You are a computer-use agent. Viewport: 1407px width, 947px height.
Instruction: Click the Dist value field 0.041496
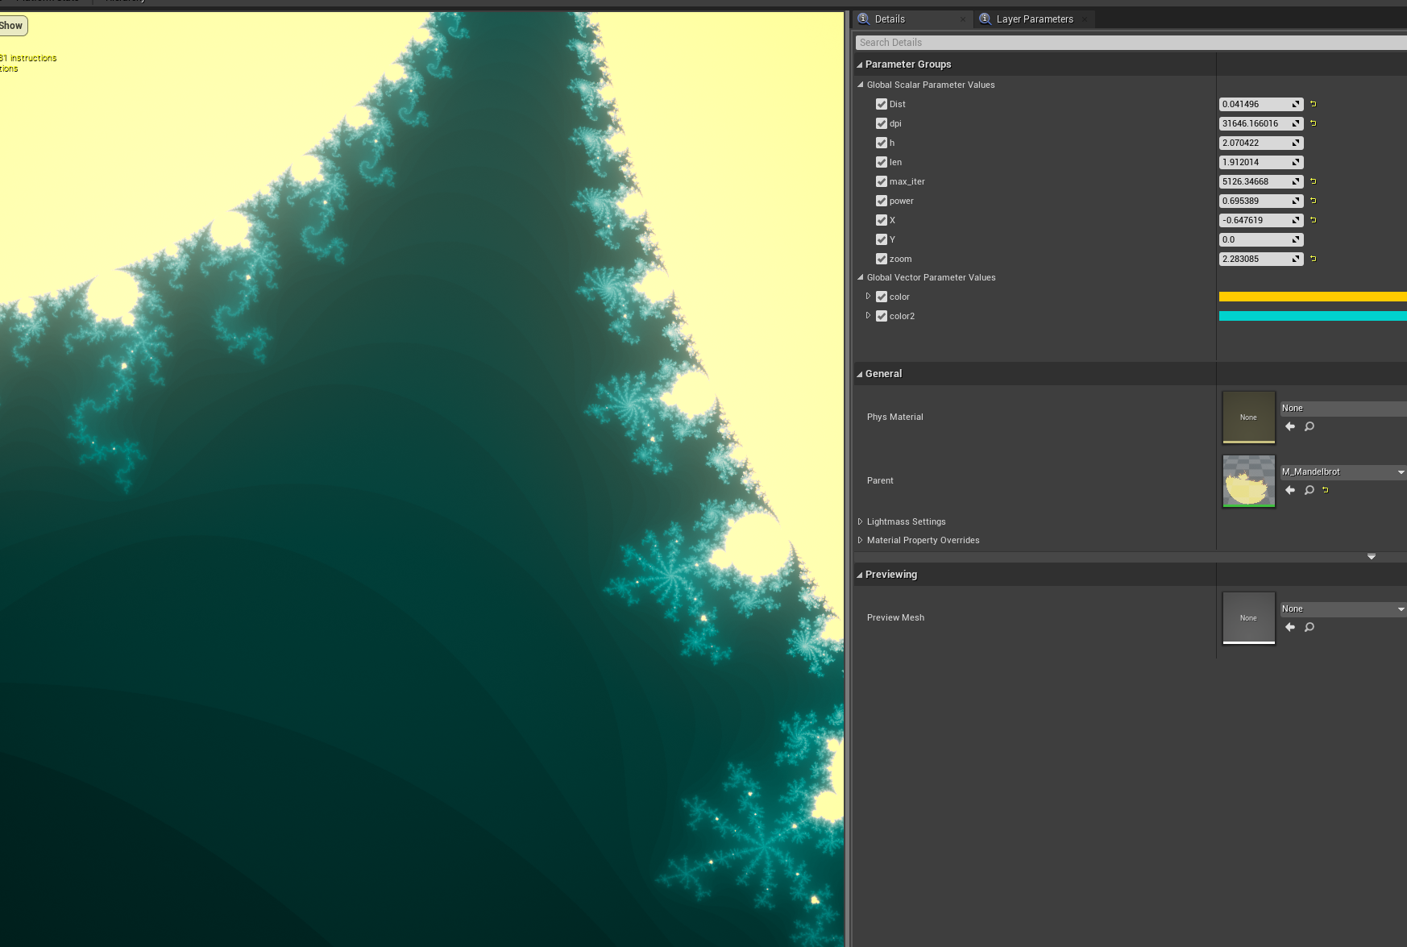tap(1261, 104)
